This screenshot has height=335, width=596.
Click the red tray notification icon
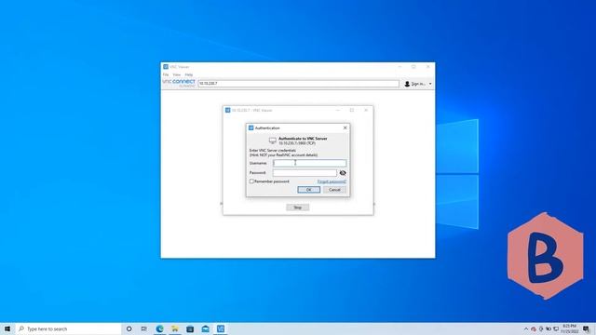(534, 328)
